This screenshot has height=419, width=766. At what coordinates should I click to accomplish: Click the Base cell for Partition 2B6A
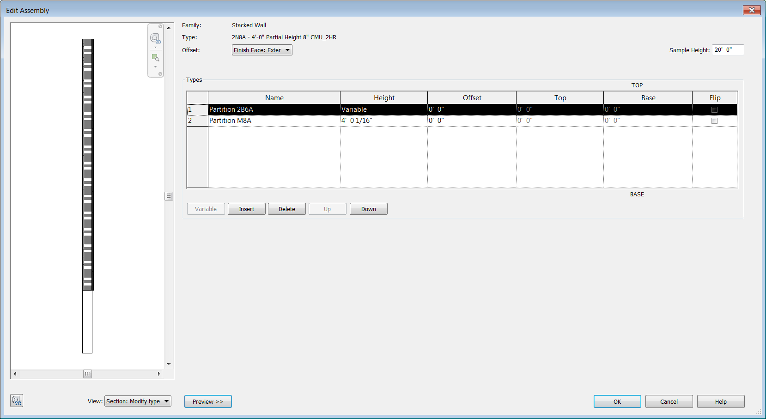(x=648, y=109)
